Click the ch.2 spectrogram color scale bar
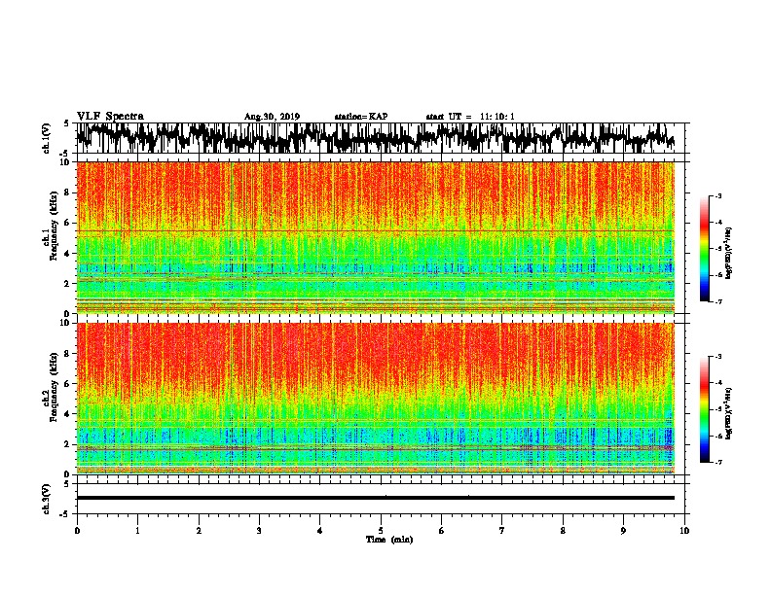771x595 pixels. (x=705, y=409)
